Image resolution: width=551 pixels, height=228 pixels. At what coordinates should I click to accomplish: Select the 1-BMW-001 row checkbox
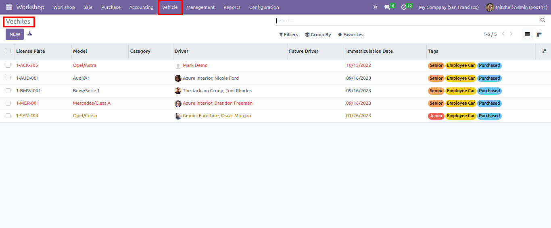tap(8, 91)
